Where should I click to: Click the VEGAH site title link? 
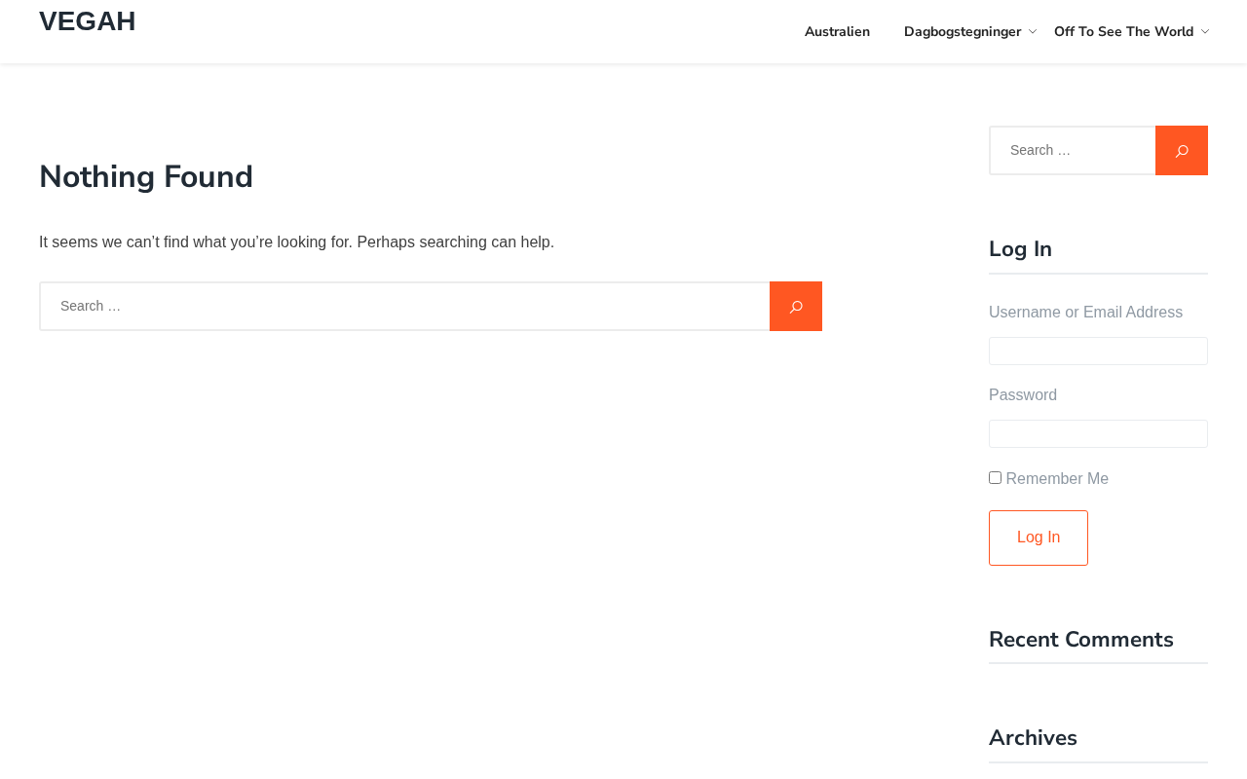(x=88, y=21)
